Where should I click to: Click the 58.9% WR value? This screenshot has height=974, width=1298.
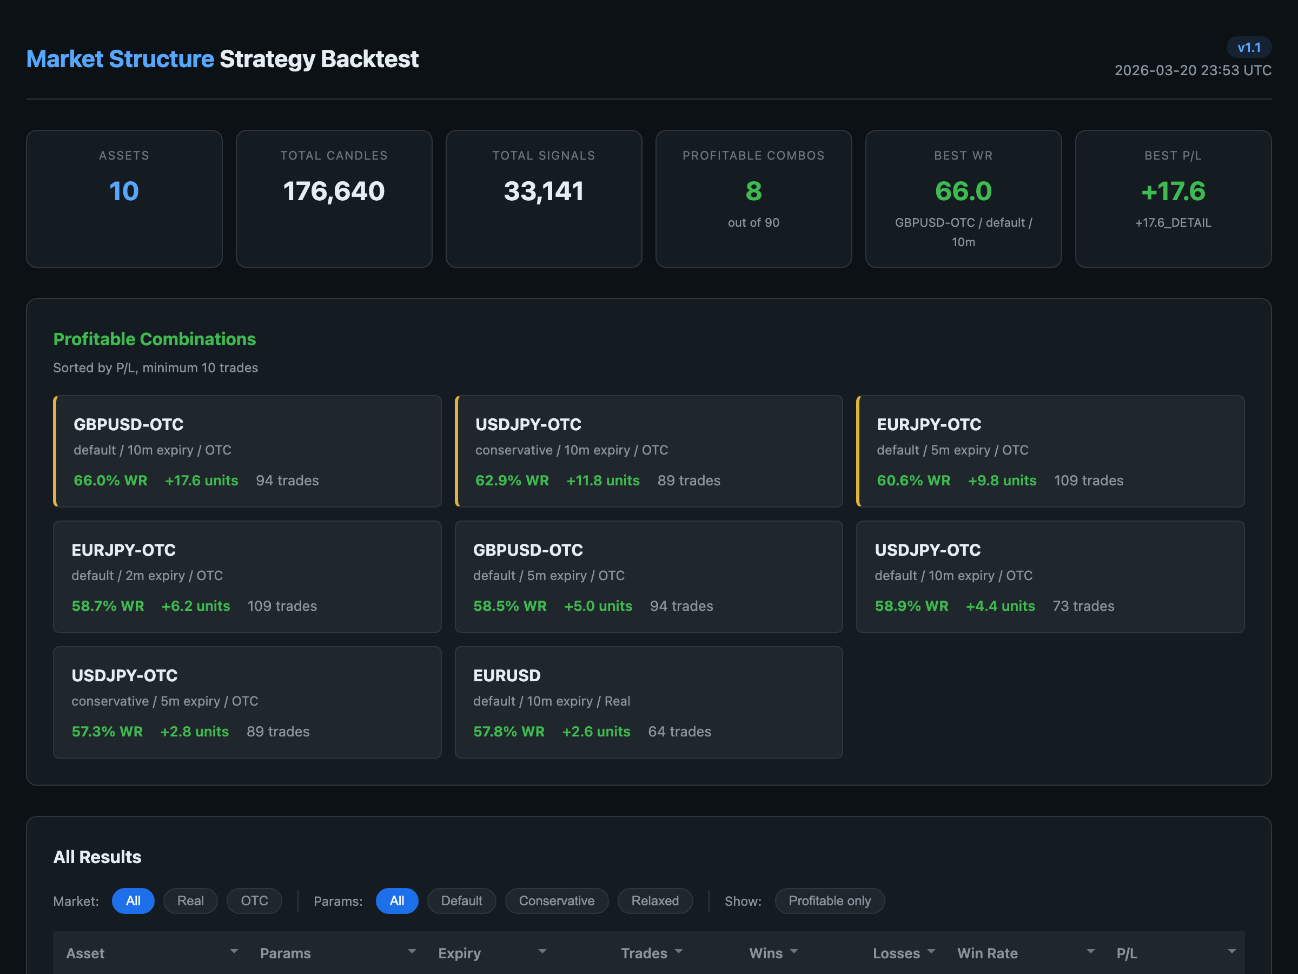(911, 606)
